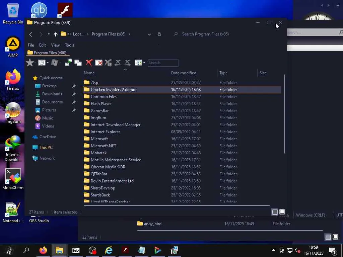
Task: Click the red X close tab icon
Action: click(x=89, y=63)
